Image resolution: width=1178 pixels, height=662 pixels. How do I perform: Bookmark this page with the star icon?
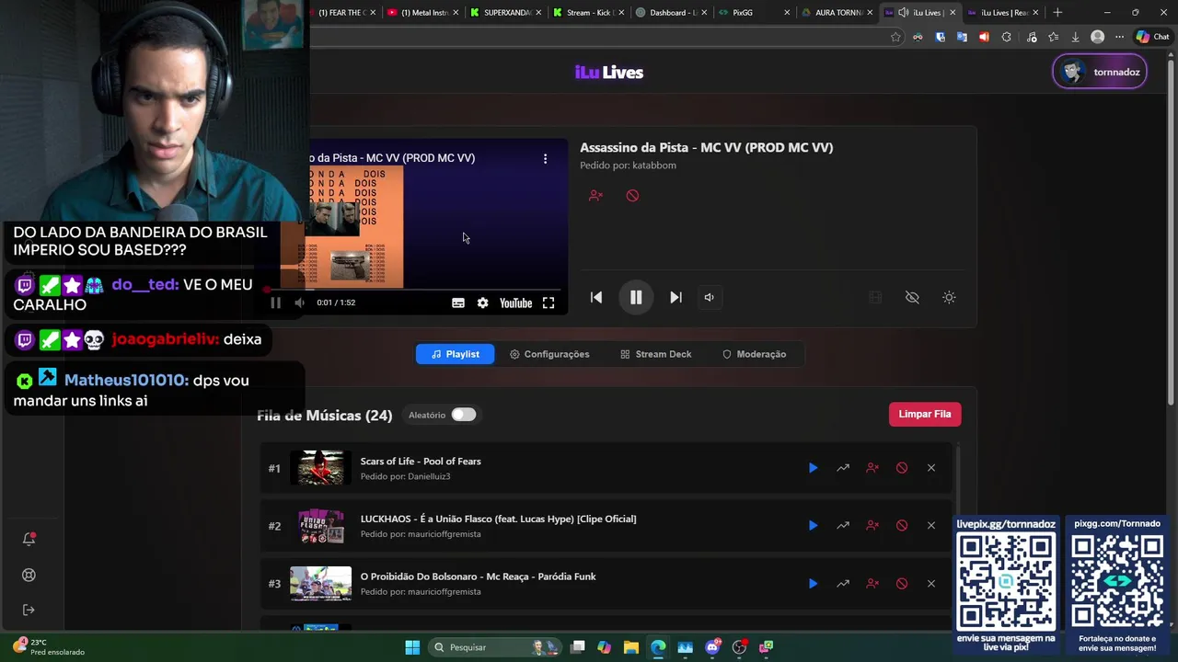(x=895, y=37)
